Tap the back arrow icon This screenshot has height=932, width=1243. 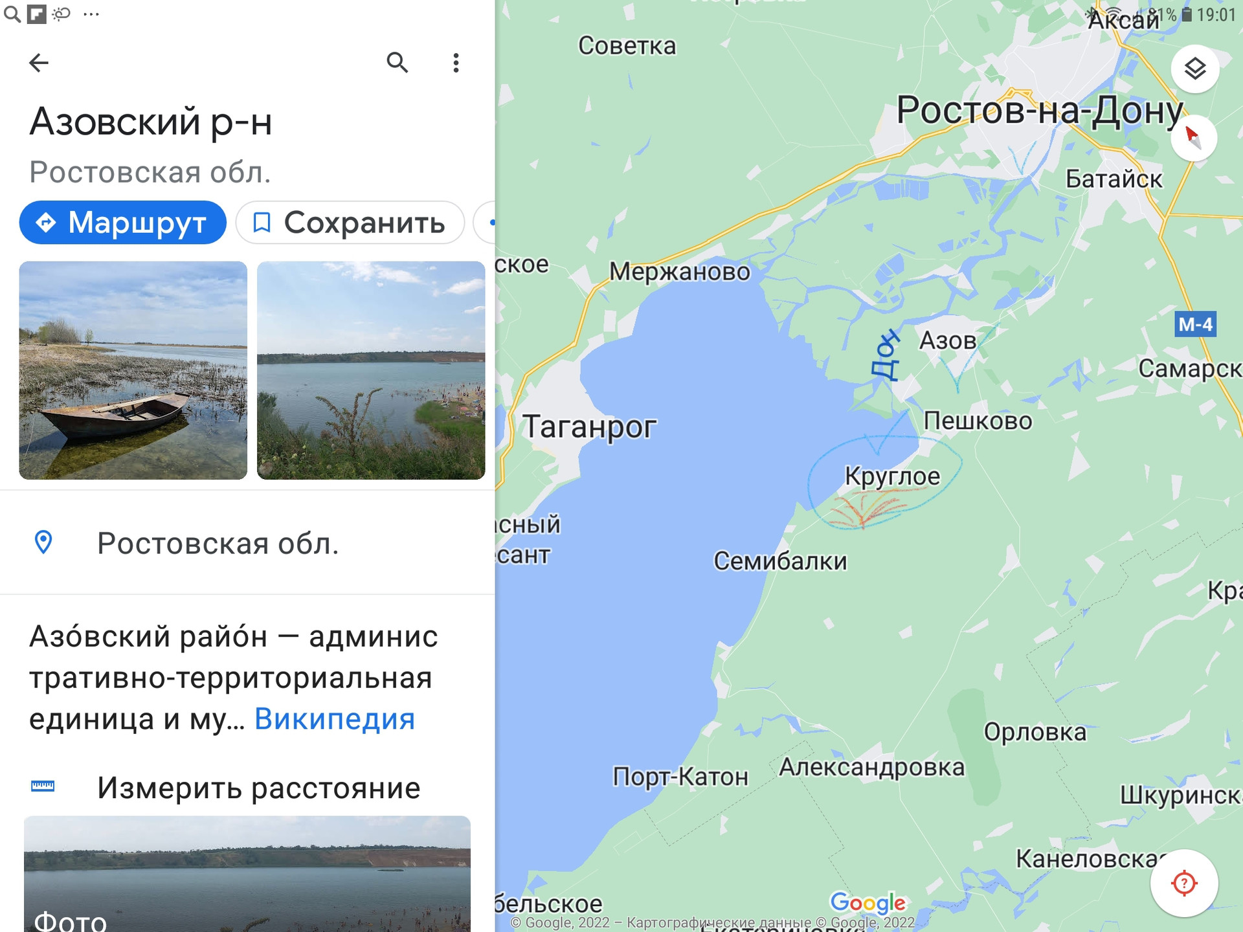click(x=39, y=63)
